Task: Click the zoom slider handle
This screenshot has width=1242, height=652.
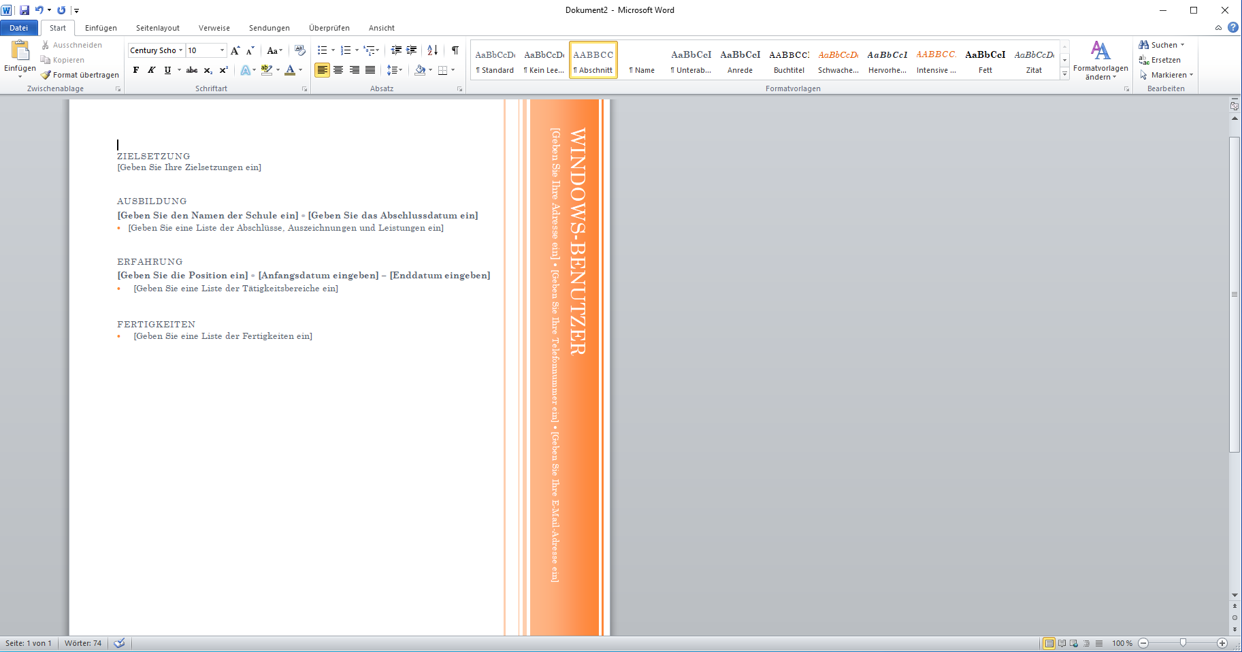Action: point(1183,643)
